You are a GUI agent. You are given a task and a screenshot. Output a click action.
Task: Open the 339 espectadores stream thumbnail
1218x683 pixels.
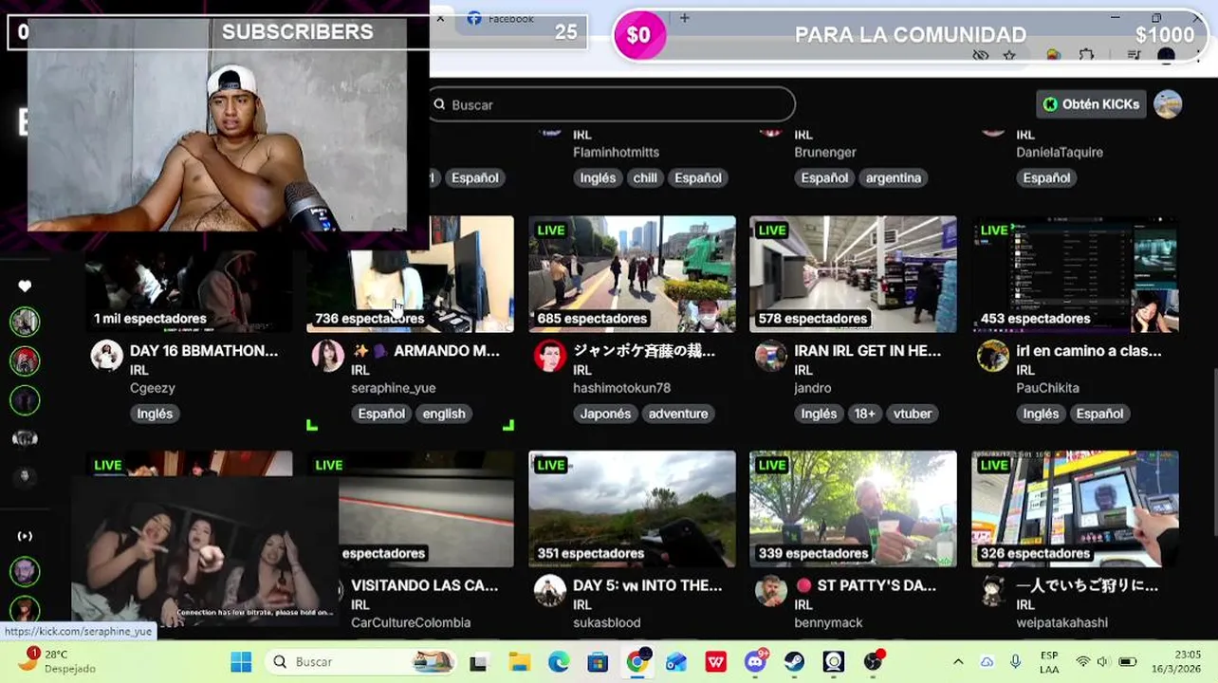(853, 508)
